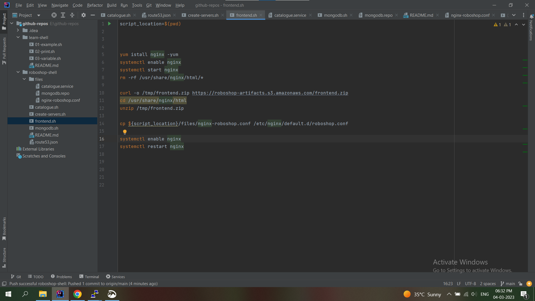This screenshot has height=301, width=535.
Task: Open weather widget showing 35°C Sunny
Action: (422, 294)
